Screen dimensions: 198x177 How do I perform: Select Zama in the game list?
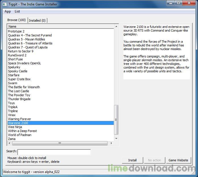click(61, 139)
